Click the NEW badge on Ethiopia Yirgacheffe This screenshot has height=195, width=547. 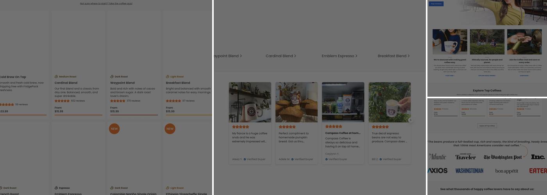[170, 129]
